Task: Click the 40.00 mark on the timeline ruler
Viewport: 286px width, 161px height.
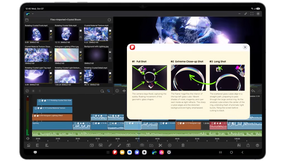Action: [137, 139]
